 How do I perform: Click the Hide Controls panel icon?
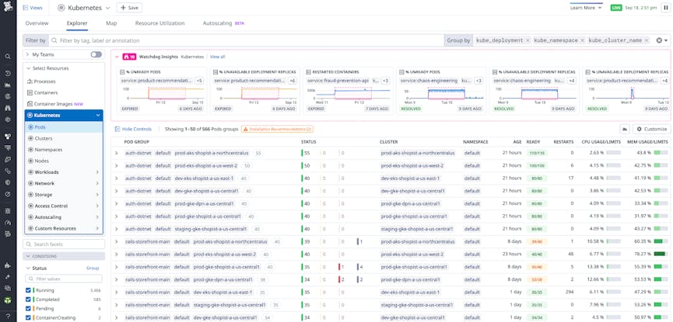coord(117,129)
